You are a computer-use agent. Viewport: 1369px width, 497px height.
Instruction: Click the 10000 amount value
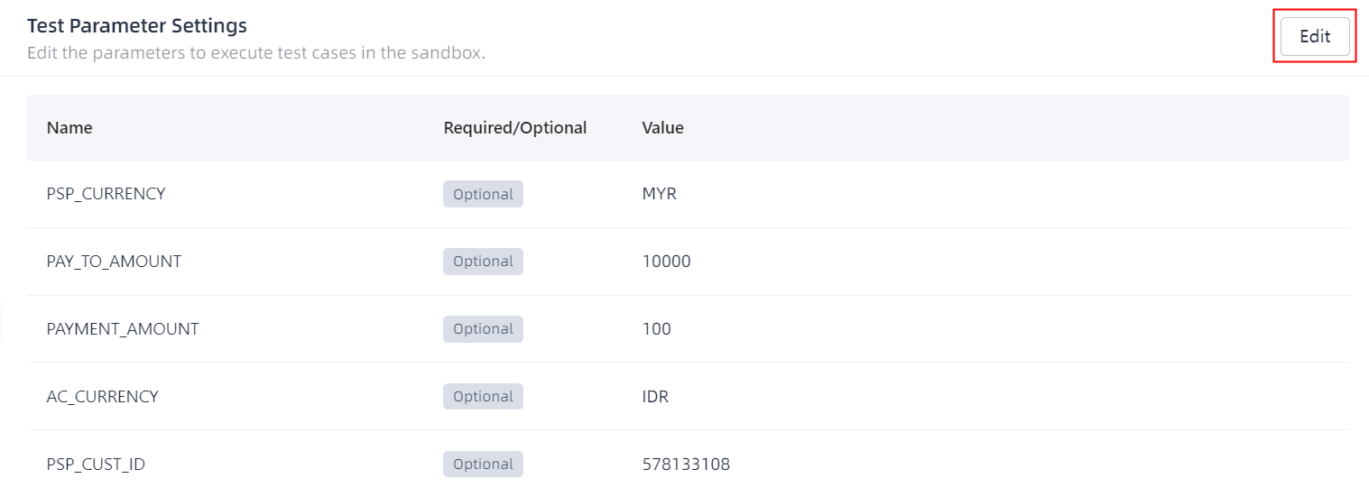(x=666, y=262)
